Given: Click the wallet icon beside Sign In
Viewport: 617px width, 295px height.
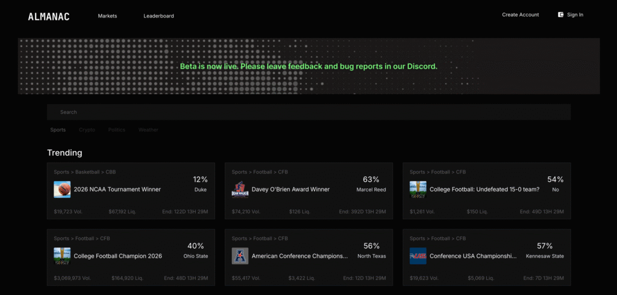Looking at the screenshot, I should click(560, 14).
